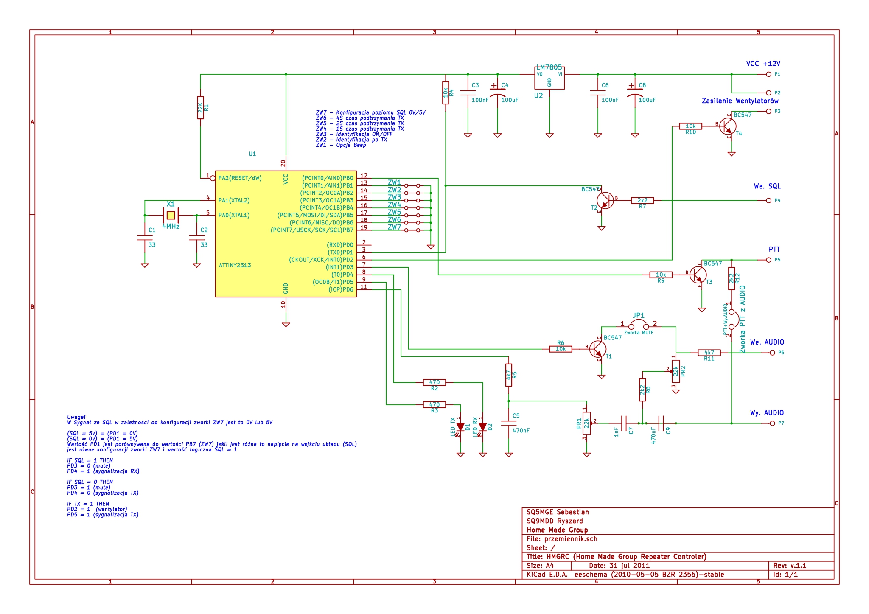Screen dimensions: 869x614
Task: Select the JP1 Zworka MUTE jumper
Action: tap(639, 326)
